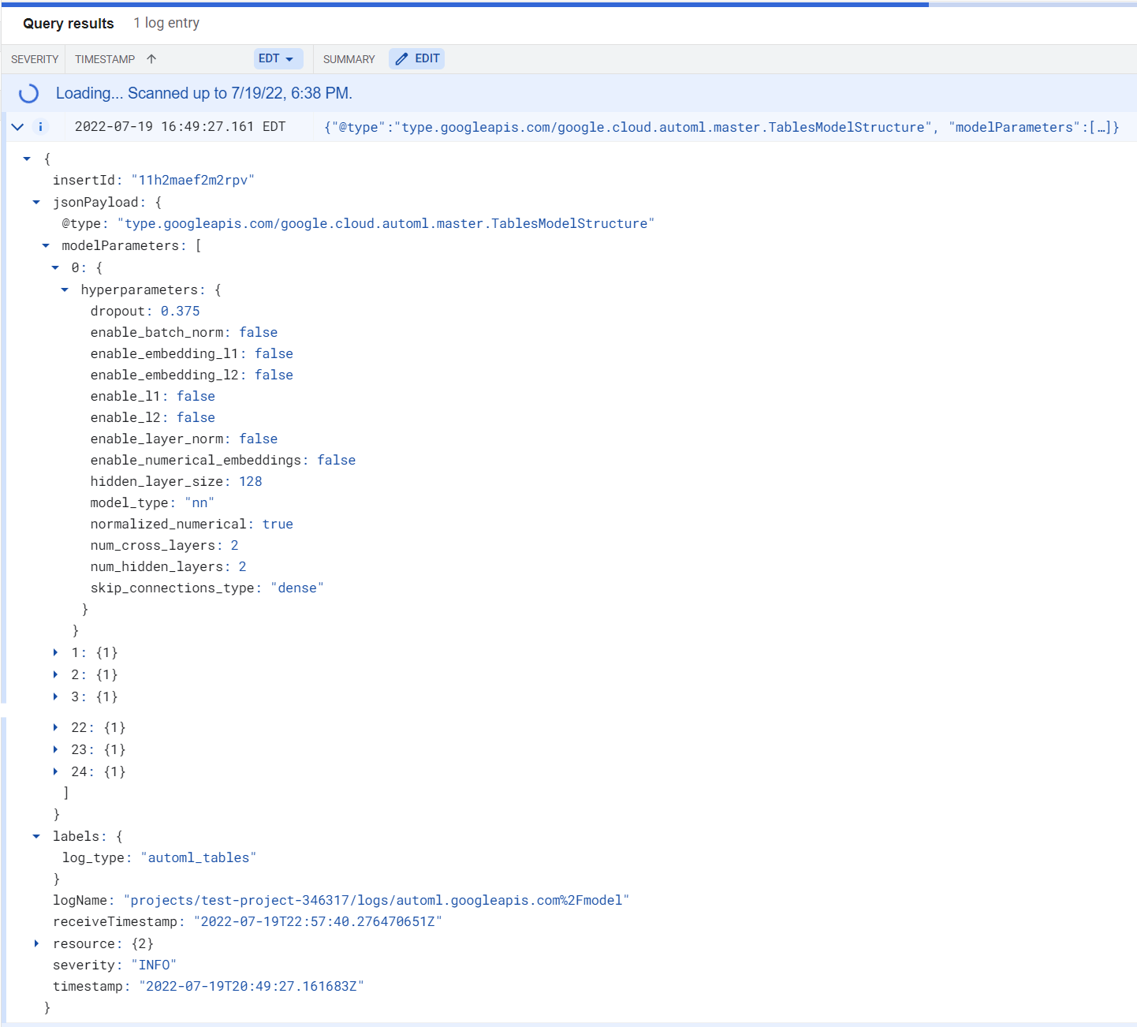Click the Query results tab label

(67, 23)
